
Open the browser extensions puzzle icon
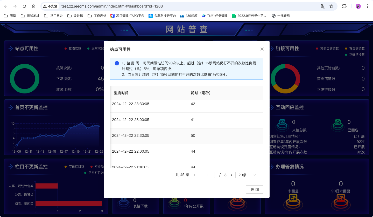tap(344, 6)
